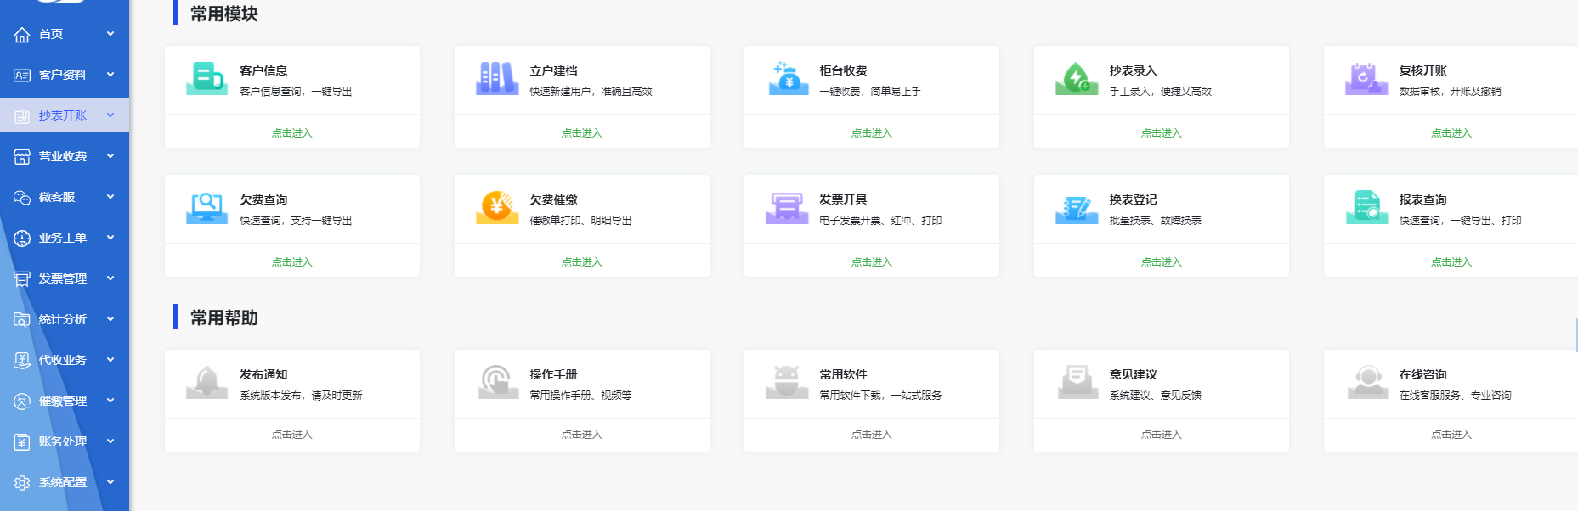This screenshot has width=1578, height=511.
Task: Click 点击进入 under 欠费催缴
Action: click(x=582, y=262)
